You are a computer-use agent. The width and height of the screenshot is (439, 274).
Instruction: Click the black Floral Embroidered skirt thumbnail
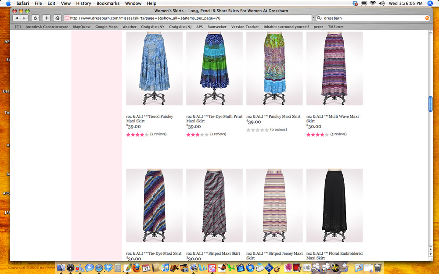tap(335, 205)
